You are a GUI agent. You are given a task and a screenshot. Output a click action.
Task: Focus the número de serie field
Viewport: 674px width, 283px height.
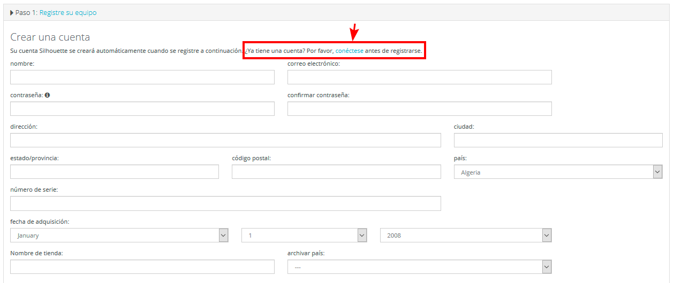pos(225,203)
